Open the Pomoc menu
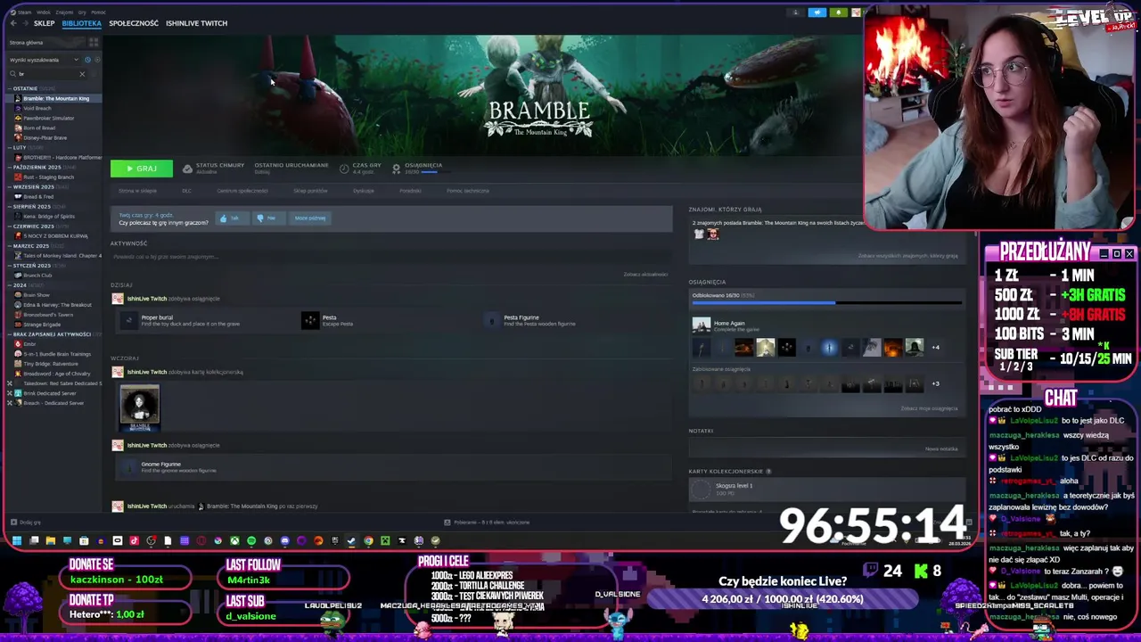 pos(98,12)
